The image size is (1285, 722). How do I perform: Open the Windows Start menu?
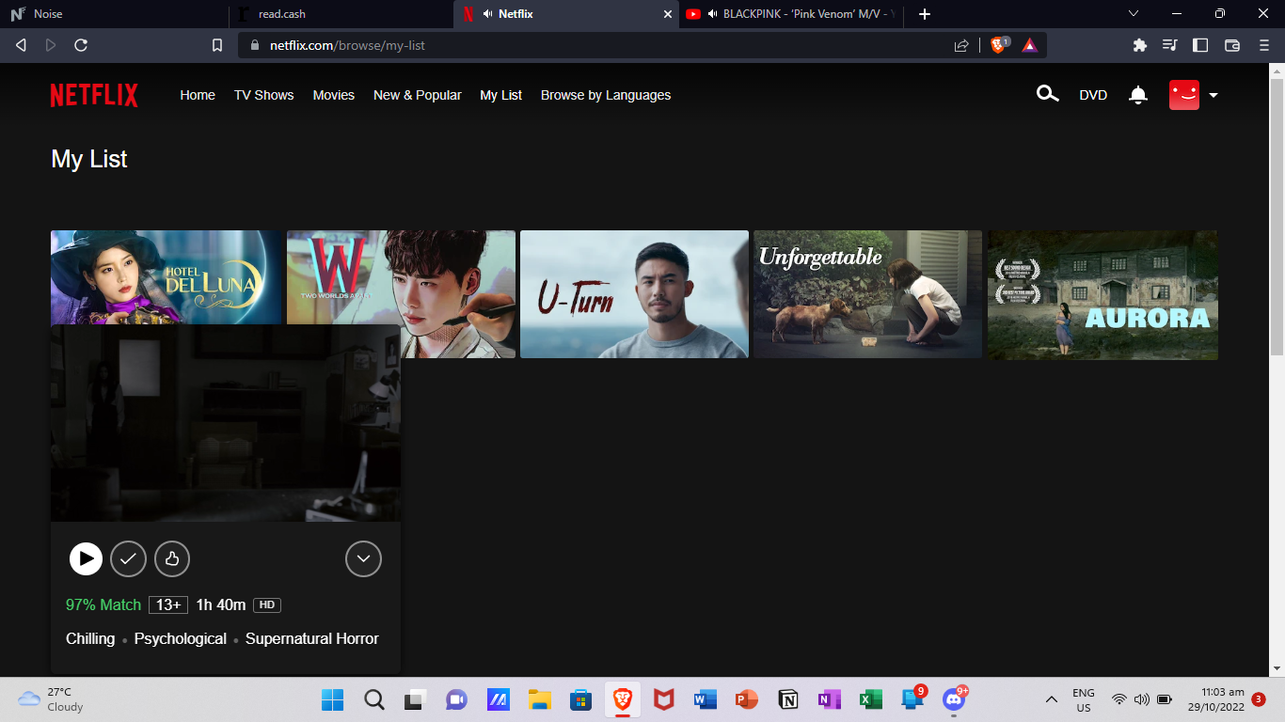pyautogui.click(x=333, y=699)
